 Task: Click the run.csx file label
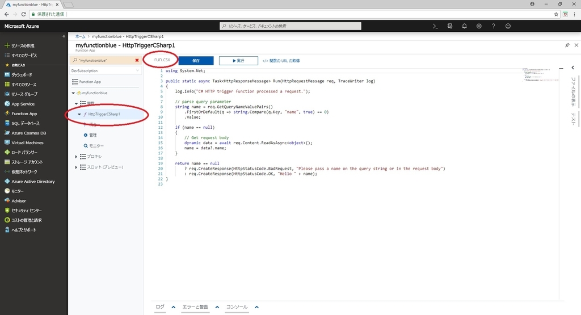[x=162, y=59]
